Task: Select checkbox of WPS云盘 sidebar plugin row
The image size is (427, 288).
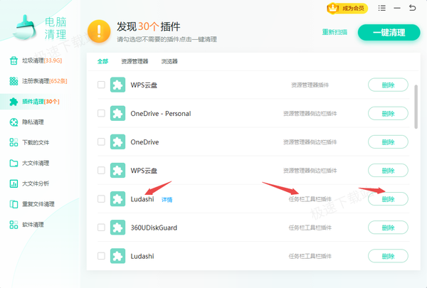Action: coord(101,171)
